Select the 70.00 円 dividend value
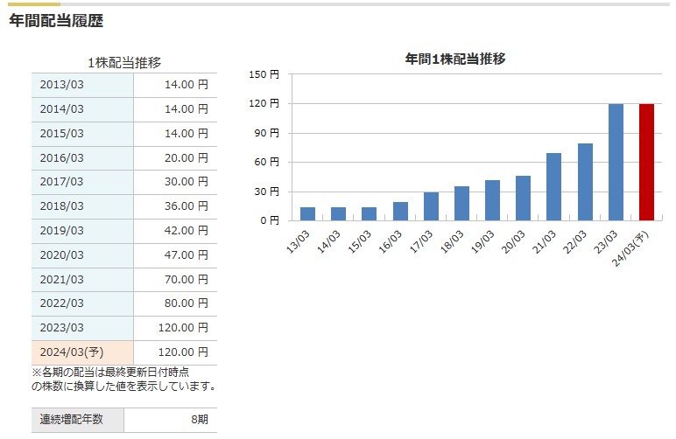Viewport: 676px width, 439px height. (187, 280)
